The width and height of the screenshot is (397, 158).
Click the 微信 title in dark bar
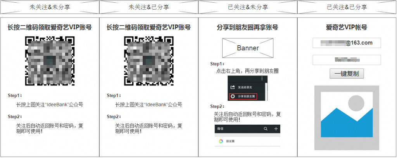(x=220, y=129)
